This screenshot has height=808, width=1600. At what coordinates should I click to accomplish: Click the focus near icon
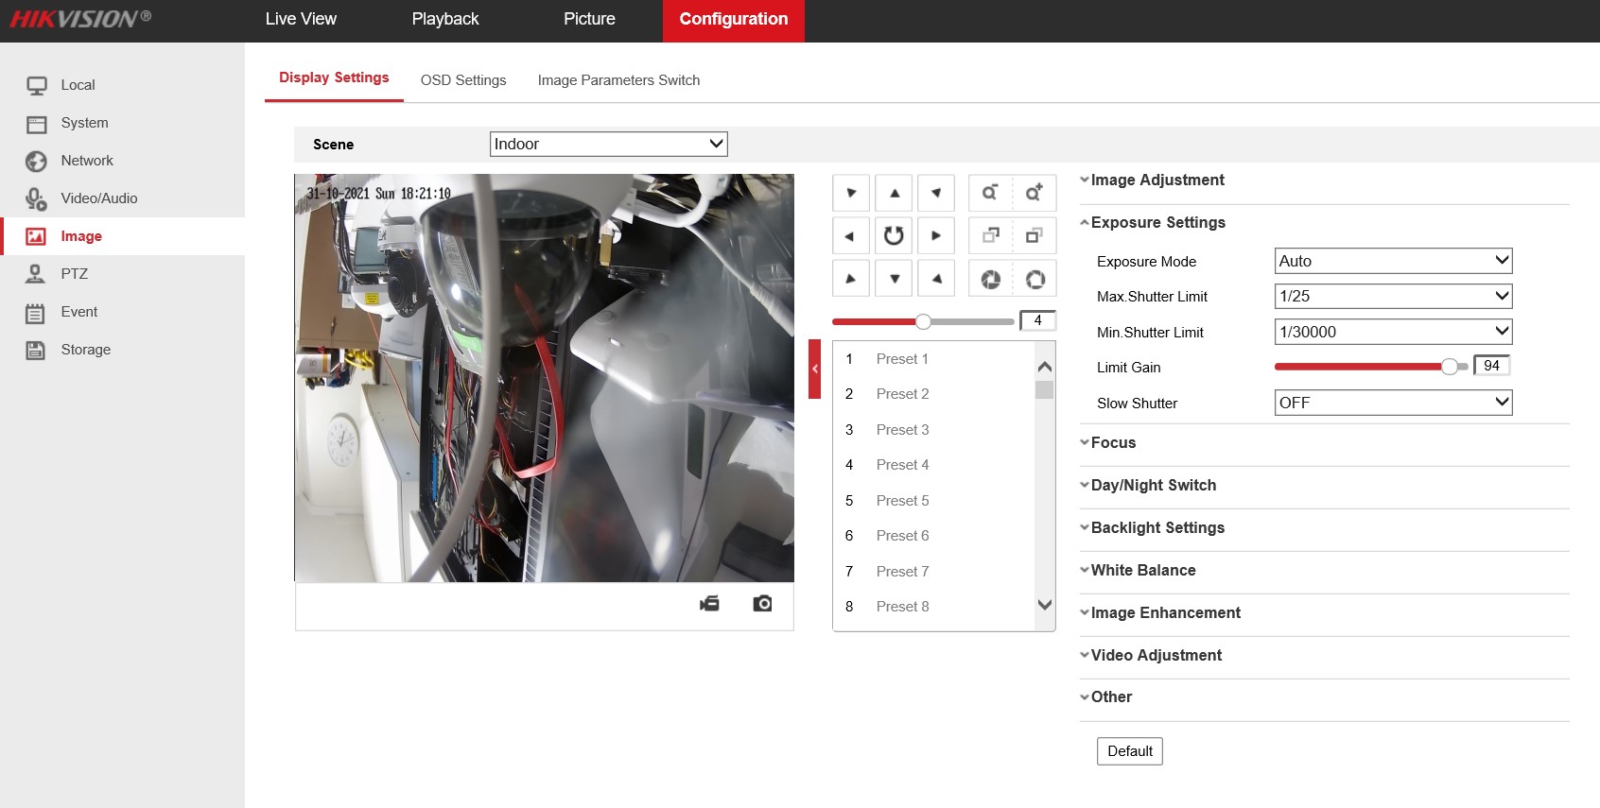[990, 235]
